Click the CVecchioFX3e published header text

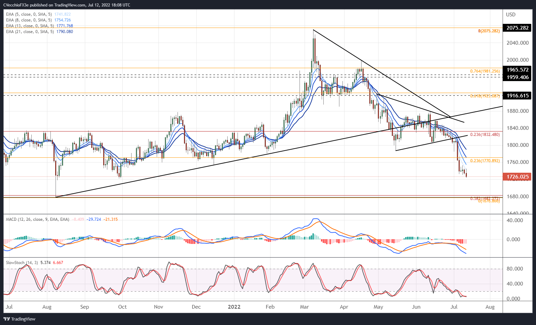click(66, 5)
